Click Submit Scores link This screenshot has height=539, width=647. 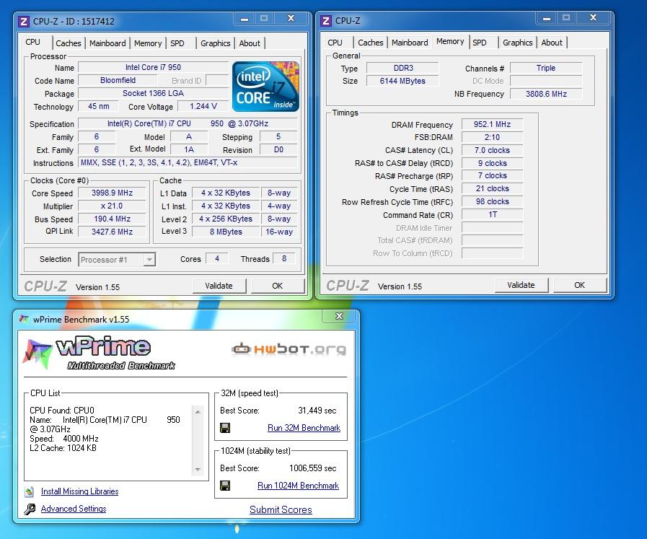281,509
